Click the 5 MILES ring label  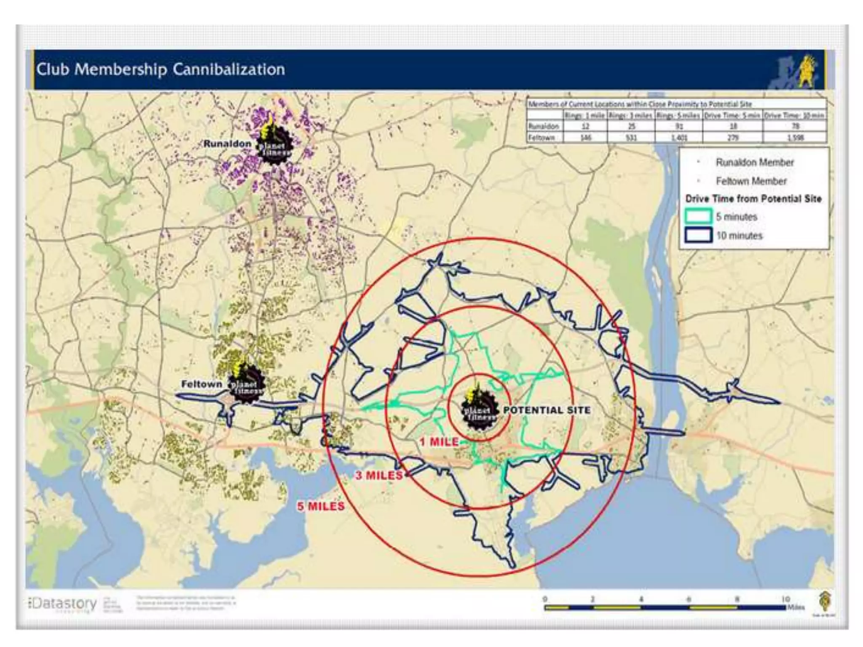[321, 506]
